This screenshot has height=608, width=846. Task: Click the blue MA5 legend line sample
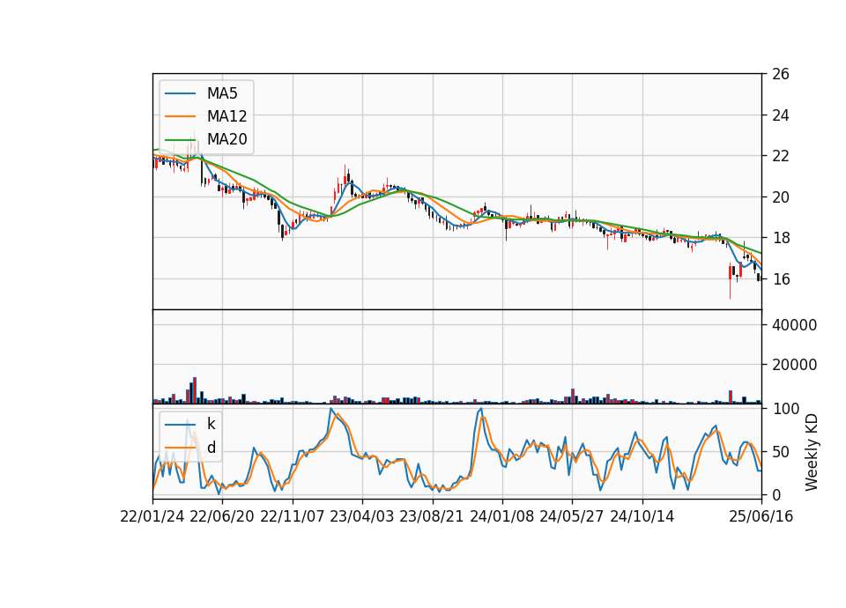point(180,94)
